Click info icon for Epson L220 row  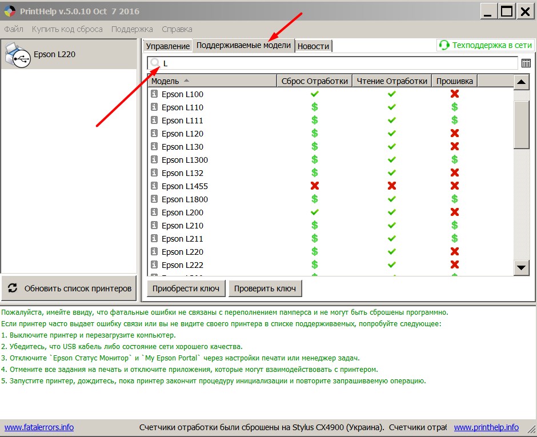pyautogui.click(x=154, y=251)
